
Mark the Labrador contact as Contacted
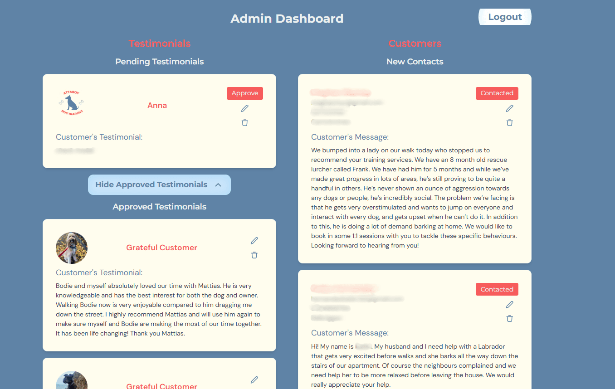click(497, 289)
